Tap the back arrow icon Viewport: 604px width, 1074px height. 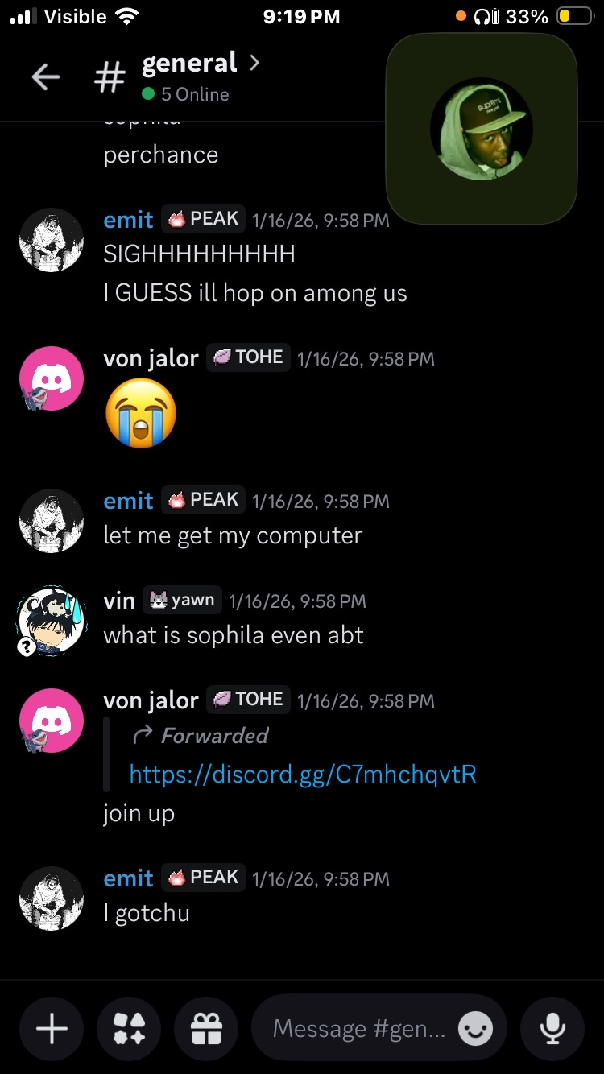coord(45,77)
